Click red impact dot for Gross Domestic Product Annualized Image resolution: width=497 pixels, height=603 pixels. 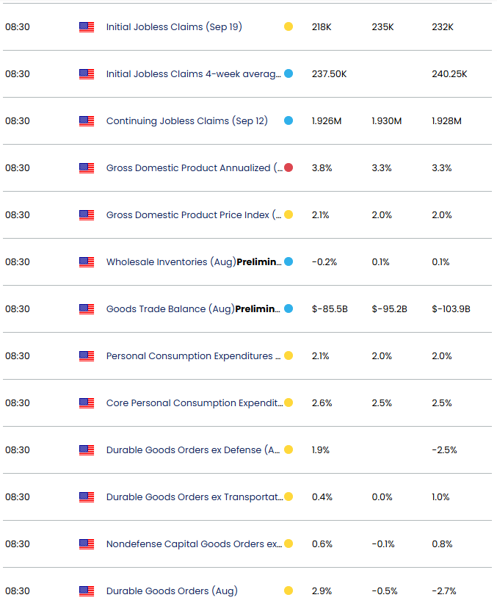(x=289, y=168)
